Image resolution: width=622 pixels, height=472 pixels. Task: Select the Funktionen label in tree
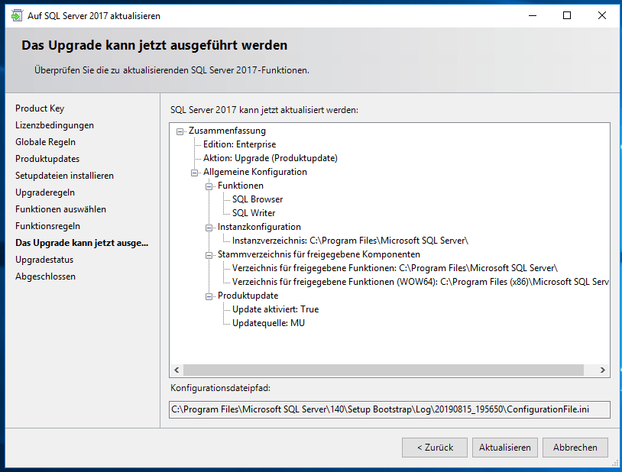coord(241,186)
